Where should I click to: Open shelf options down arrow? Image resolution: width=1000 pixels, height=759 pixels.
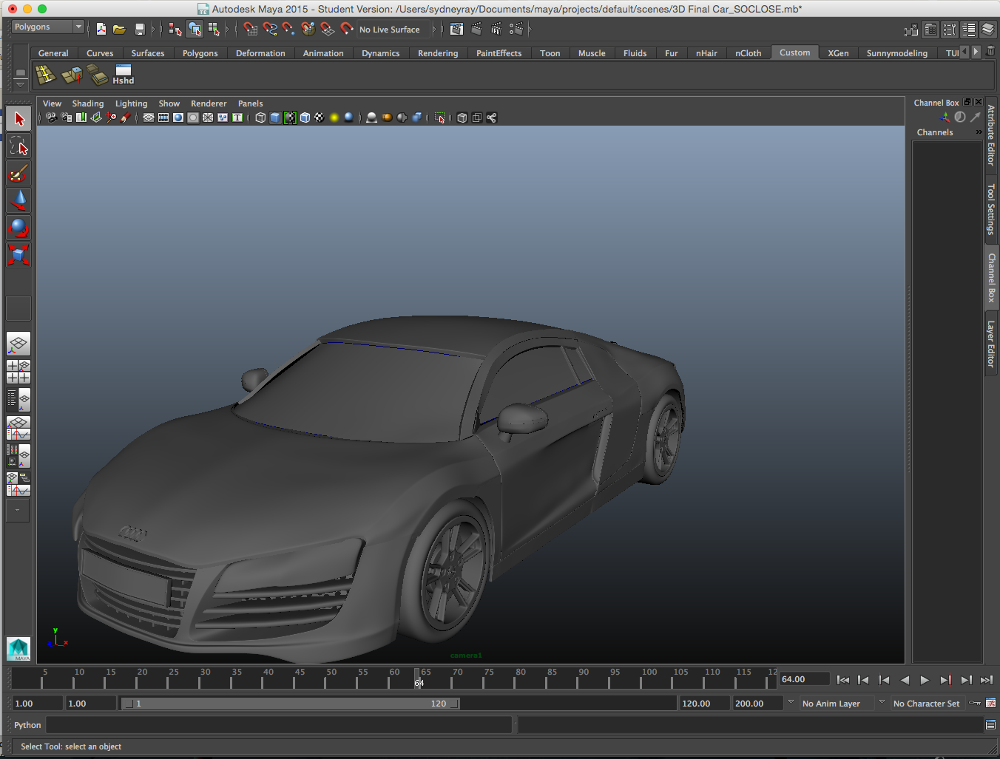[x=21, y=85]
